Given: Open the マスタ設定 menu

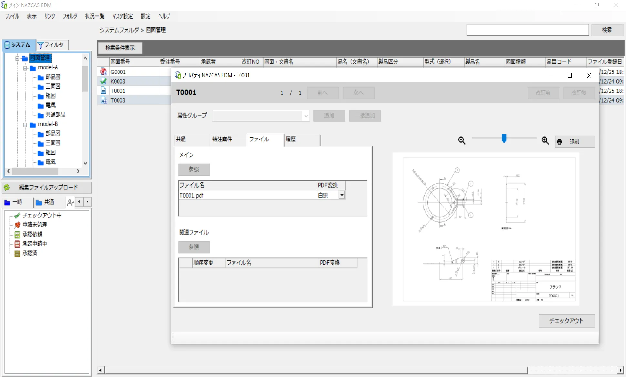Looking at the screenshot, I should pos(123,16).
